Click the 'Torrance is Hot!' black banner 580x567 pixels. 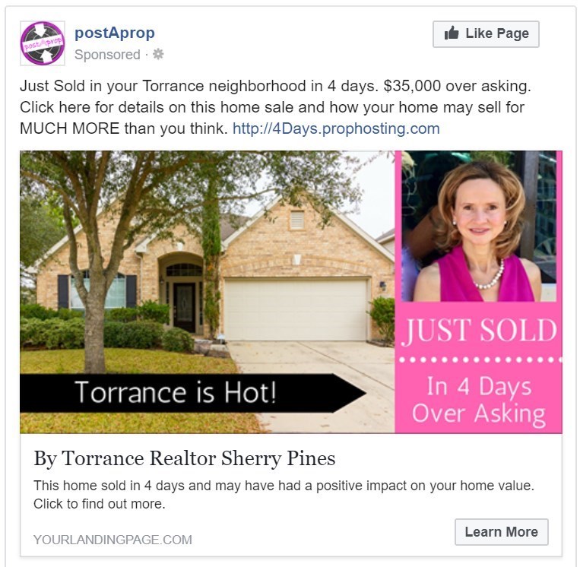(192, 393)
